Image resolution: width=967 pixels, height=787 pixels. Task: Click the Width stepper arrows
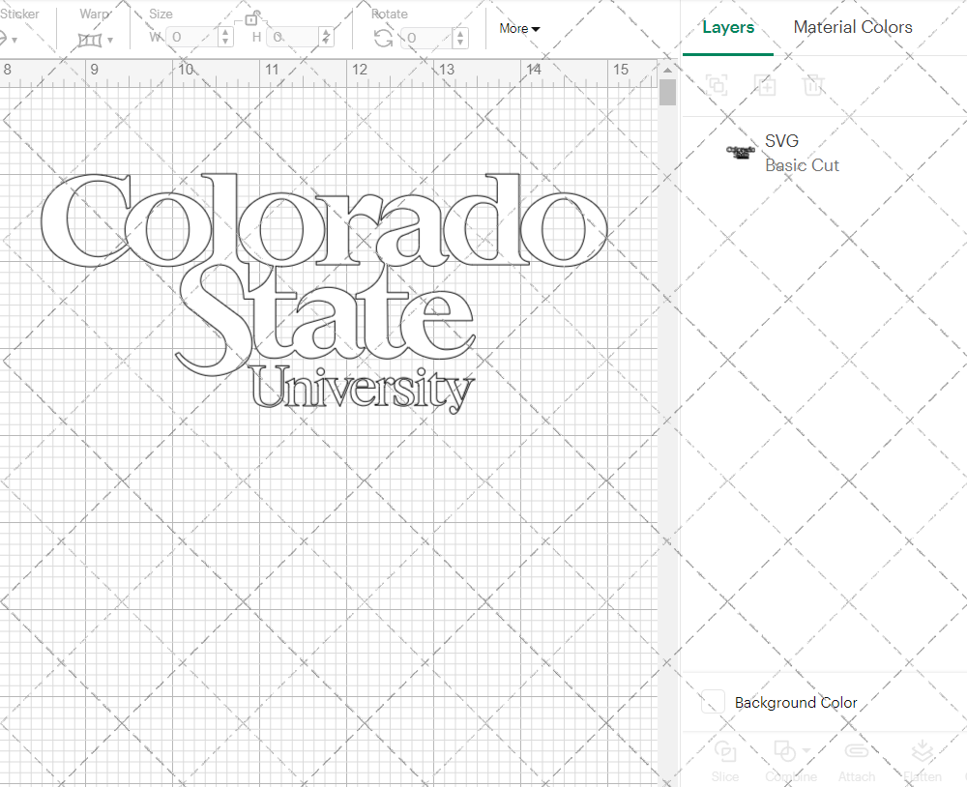(x=225, y=37)
